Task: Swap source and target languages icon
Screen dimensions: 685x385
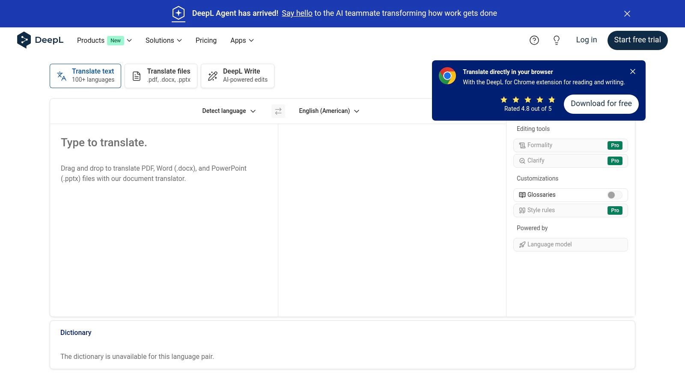Action: click(278, 111)
